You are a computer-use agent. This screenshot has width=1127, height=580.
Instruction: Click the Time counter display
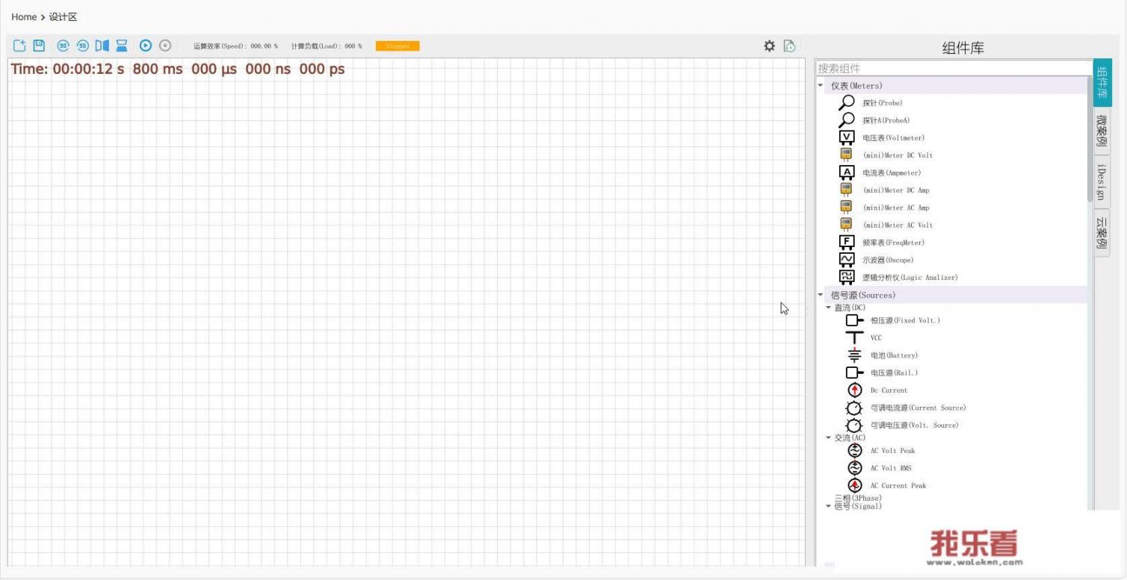click(178, 69)
